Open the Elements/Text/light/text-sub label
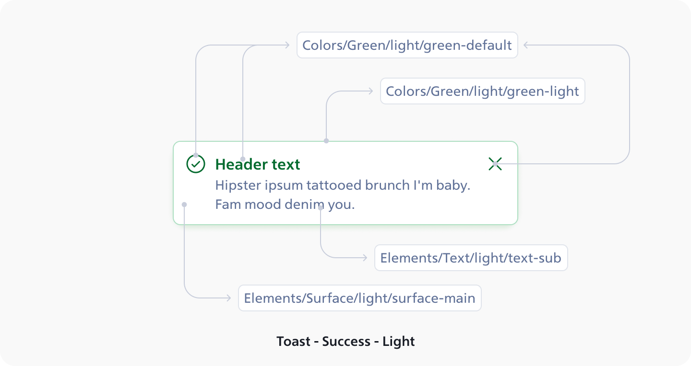The image size is (691, 366). pos(471,258)
